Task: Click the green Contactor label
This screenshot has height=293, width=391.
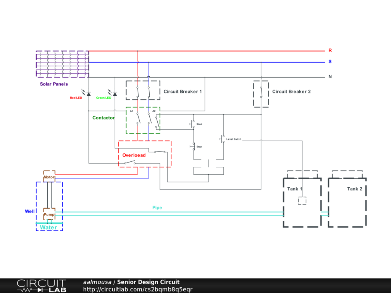Action: tap(103, 118)
